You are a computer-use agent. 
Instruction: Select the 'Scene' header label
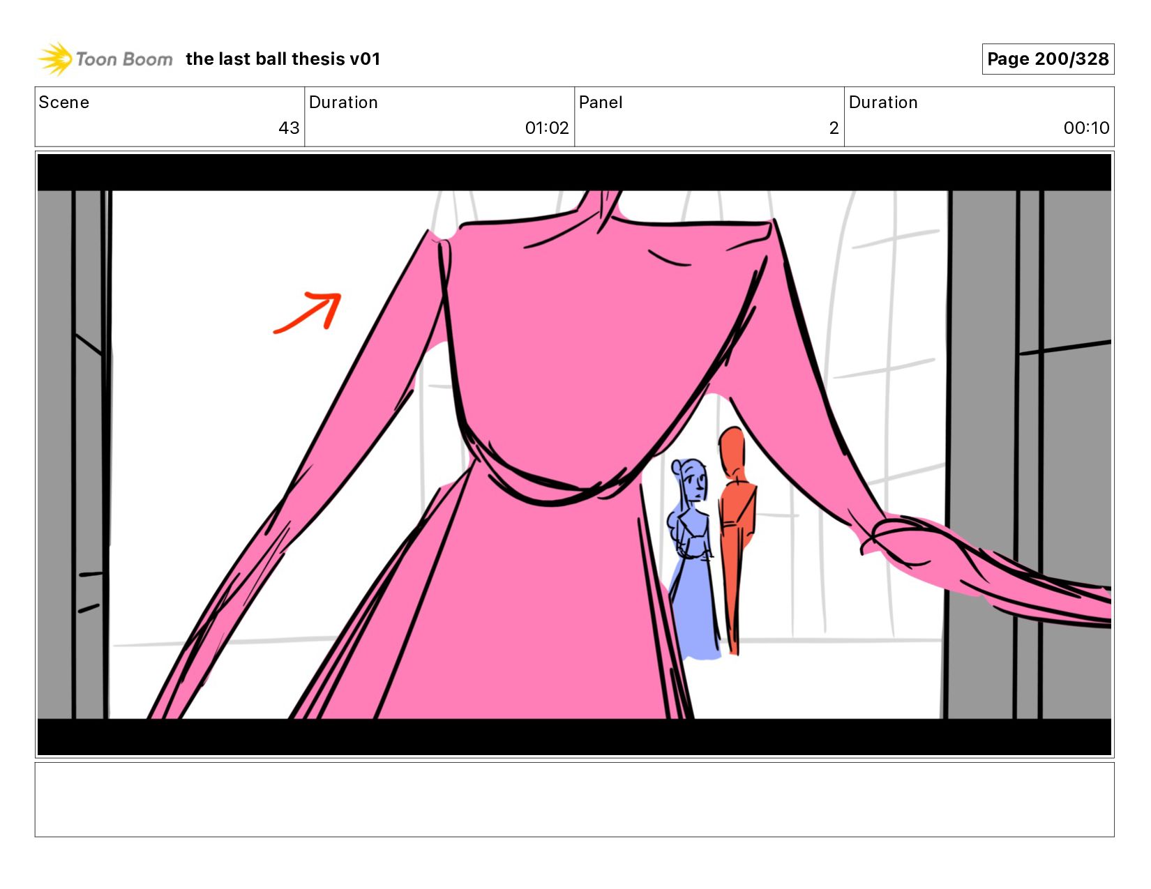tap(64, 102)
